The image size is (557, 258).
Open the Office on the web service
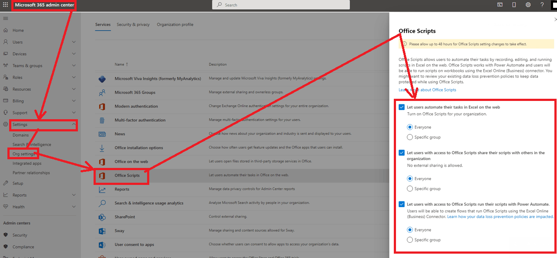131,162
